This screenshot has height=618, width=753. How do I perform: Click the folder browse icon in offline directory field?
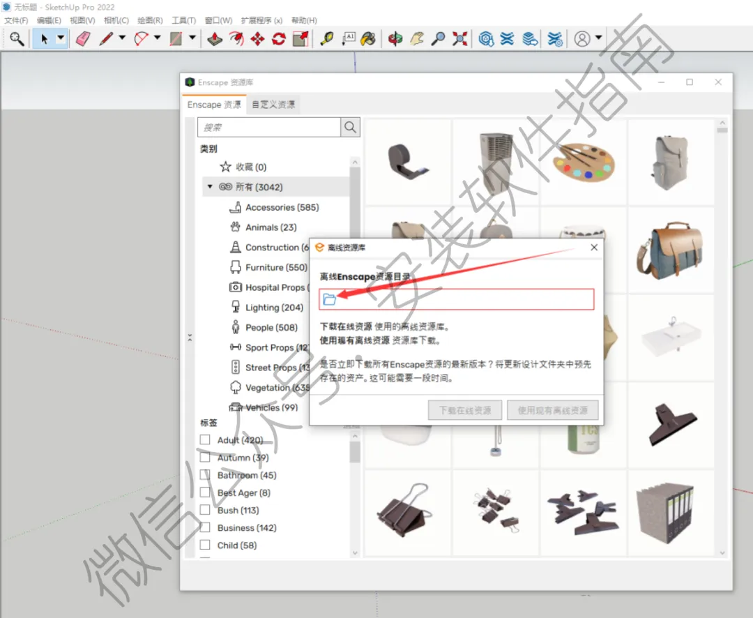[329, 299]
